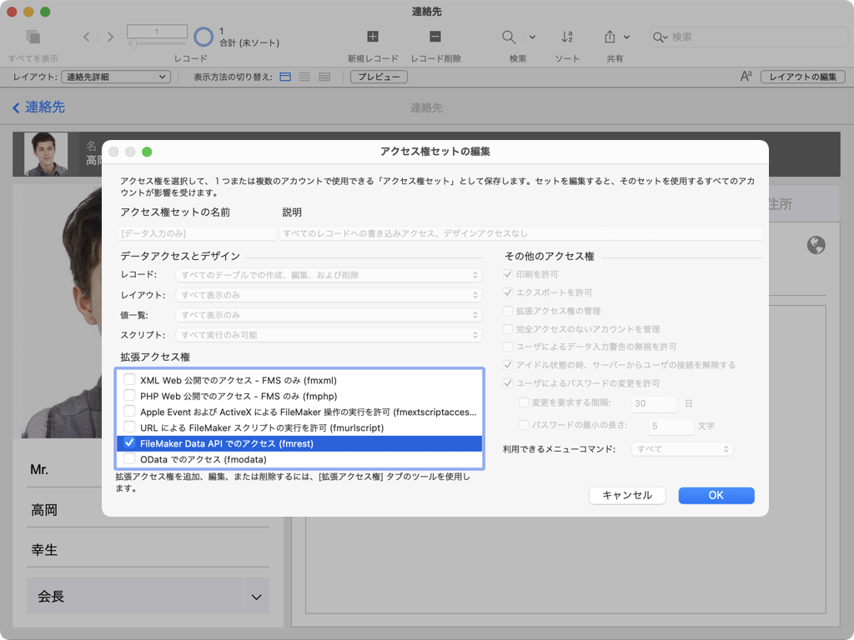
Task: Uncheck FileMaker Data API (fmrest) checkbox
Action: click(129, 443)
